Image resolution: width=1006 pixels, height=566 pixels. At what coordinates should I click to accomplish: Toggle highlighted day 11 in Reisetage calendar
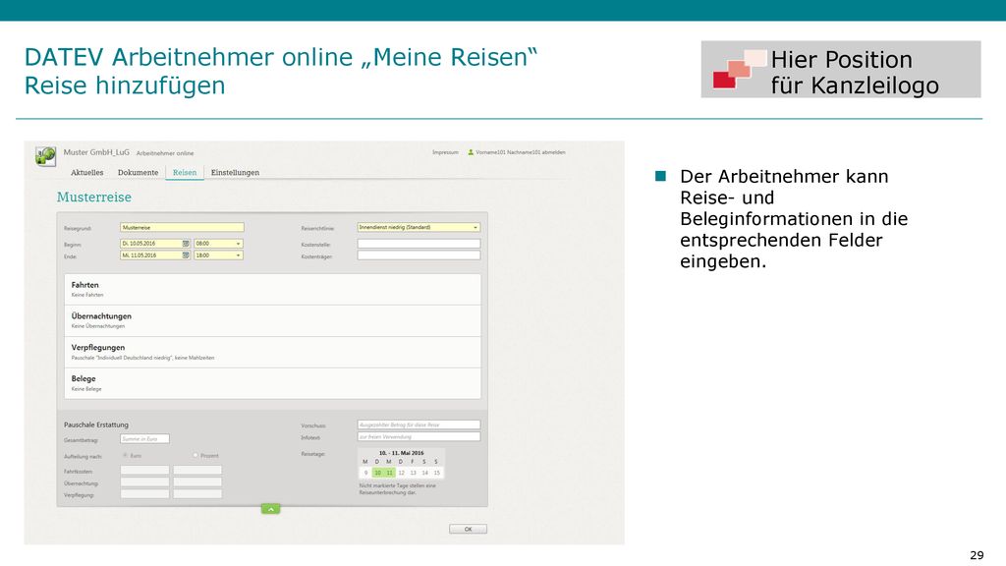coord(389,473)
